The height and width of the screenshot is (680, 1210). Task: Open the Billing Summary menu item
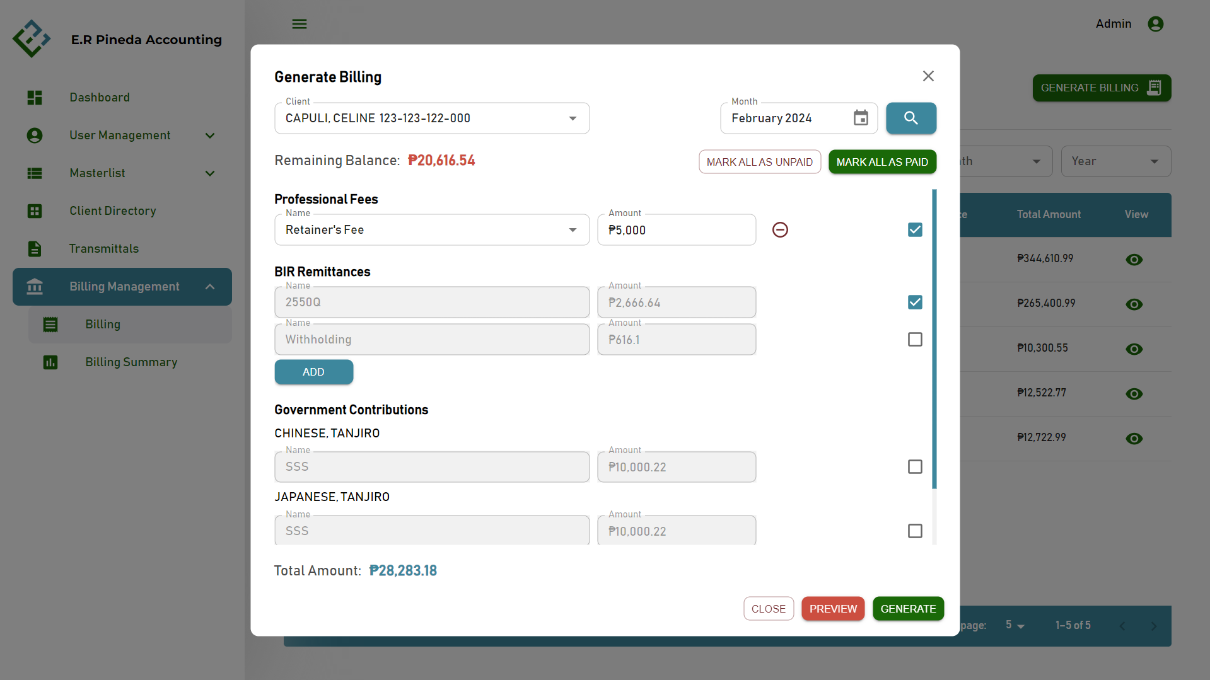(131, 362)
